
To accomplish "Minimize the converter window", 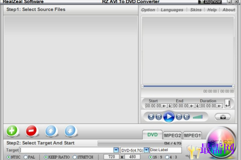I will (x=229, y=2).
